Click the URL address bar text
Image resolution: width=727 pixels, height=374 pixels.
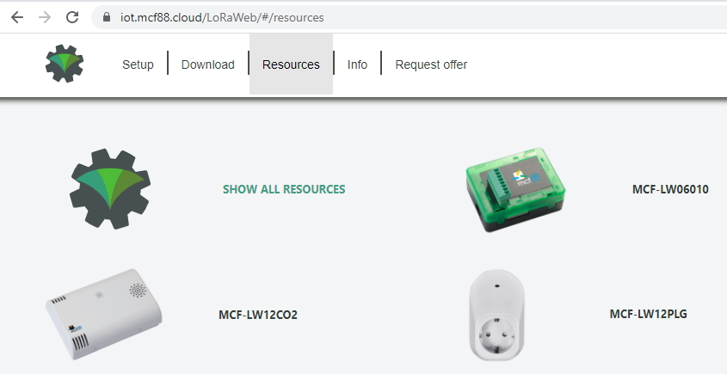pos(222,17)
